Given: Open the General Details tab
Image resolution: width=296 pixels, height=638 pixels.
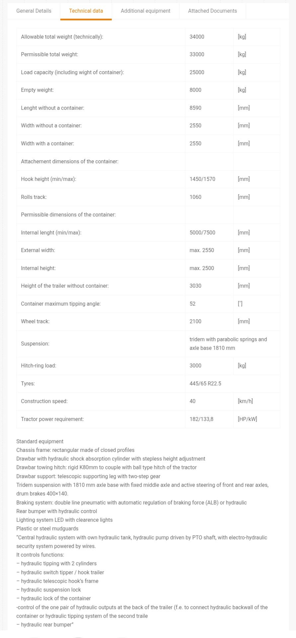Looking at the screenshot, I should pos(34,11).
